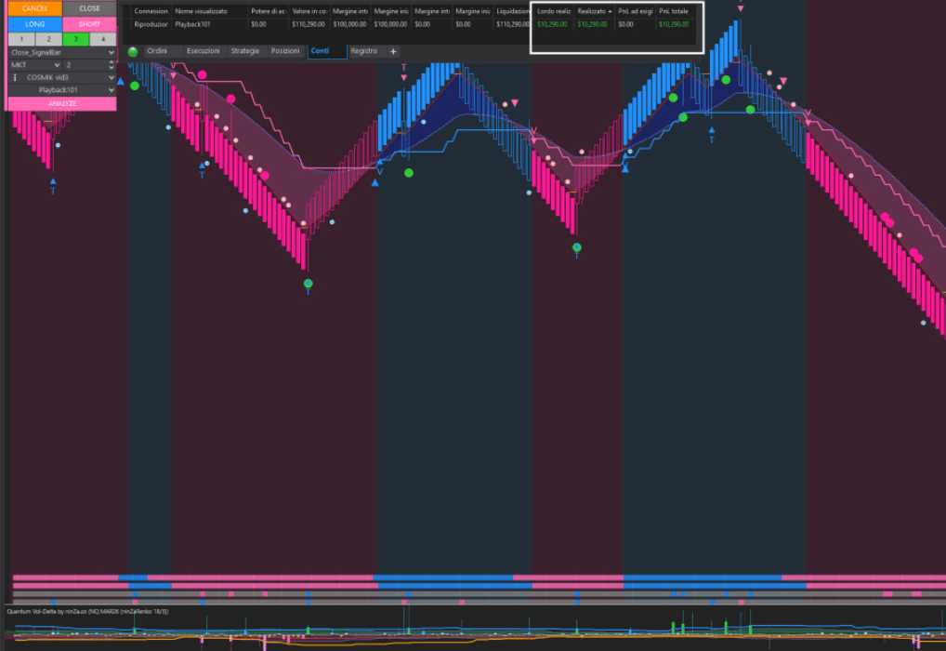Image resolution: width=946 pixels, height=651 pixels.
Task: Select the green quantity preset 3
Action: tap(76, 39)
